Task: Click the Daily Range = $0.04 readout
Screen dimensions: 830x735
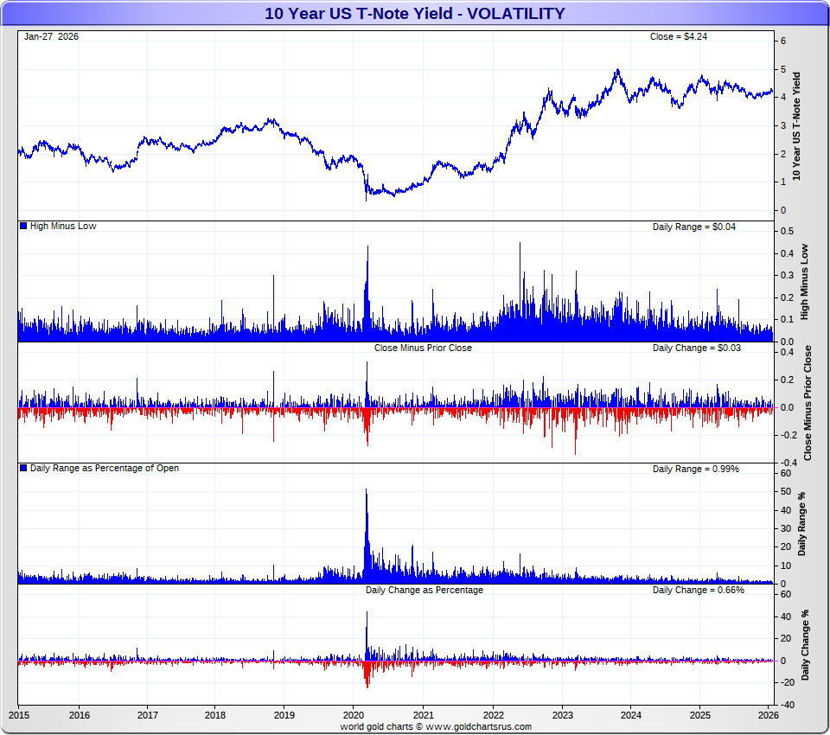Action: click(693, 227)
